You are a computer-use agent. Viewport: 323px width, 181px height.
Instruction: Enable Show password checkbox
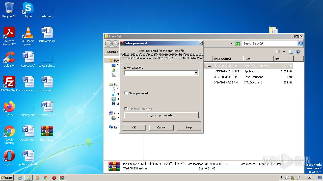[x=126, y=93]
